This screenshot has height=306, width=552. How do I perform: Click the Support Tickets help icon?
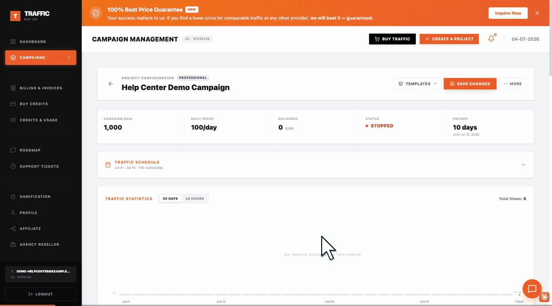pyautogui.click(x=13, y=167)
